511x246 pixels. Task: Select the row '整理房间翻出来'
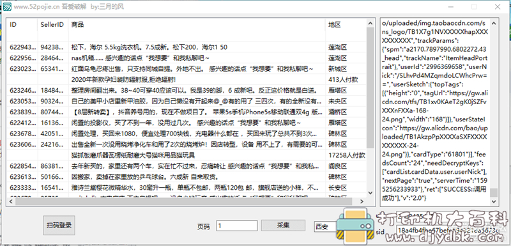(187, 90)
